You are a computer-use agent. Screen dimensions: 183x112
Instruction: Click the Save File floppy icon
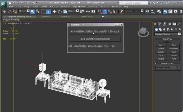(18, 3)
